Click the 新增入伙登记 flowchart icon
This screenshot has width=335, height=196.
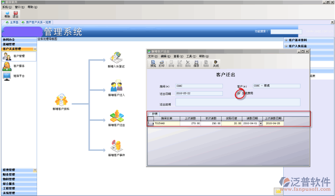[x=116, y=58]
